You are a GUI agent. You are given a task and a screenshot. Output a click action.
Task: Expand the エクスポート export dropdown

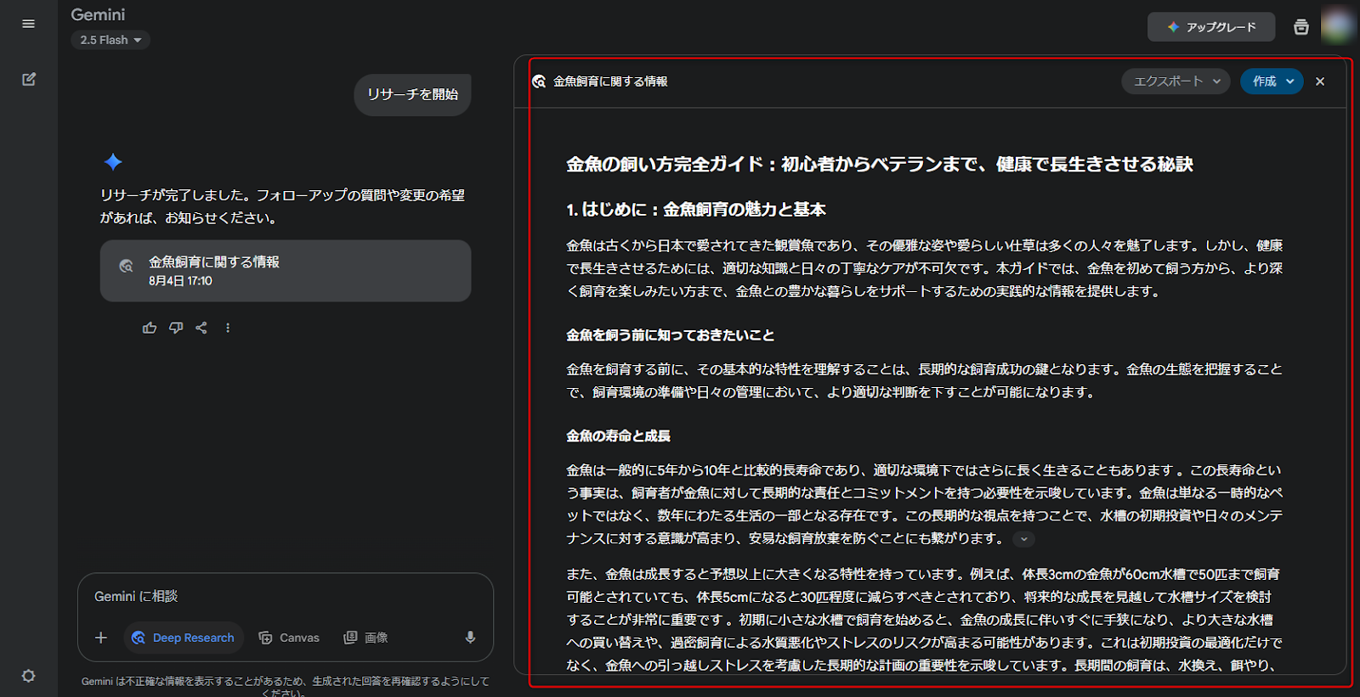point(1176,82)
